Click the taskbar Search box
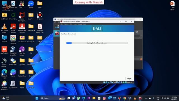 (x=53, y=98)
